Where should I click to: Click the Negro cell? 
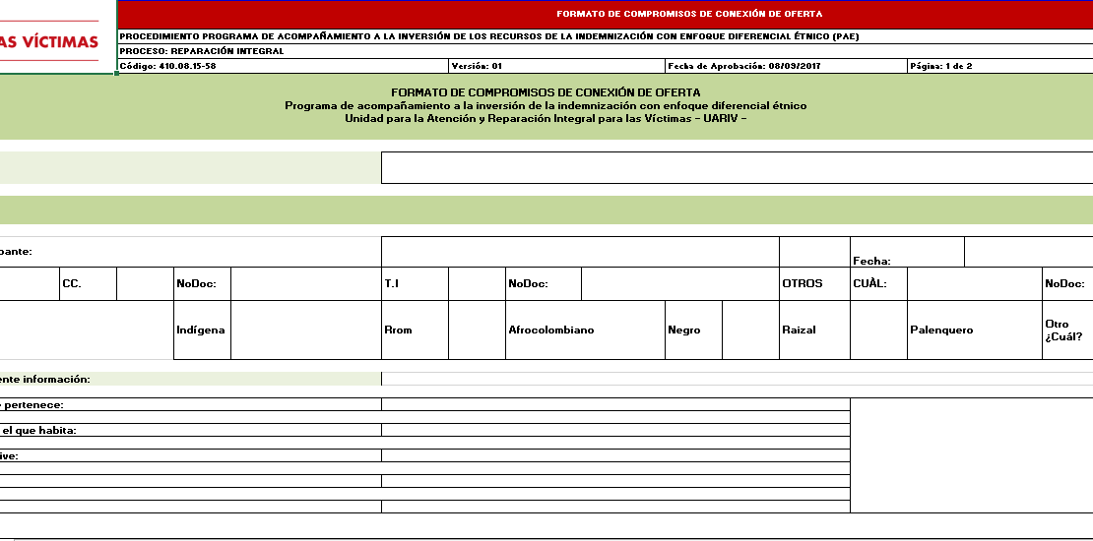693,331
